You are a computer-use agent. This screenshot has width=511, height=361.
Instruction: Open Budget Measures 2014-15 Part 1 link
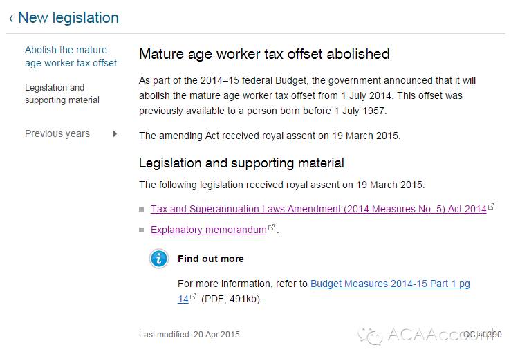(x=390, y=284)
